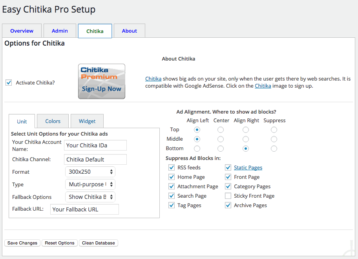Viewport: 358px width, 259px height.
Task: Select Align Right for Middle ad
Action: tap(246, 139)
